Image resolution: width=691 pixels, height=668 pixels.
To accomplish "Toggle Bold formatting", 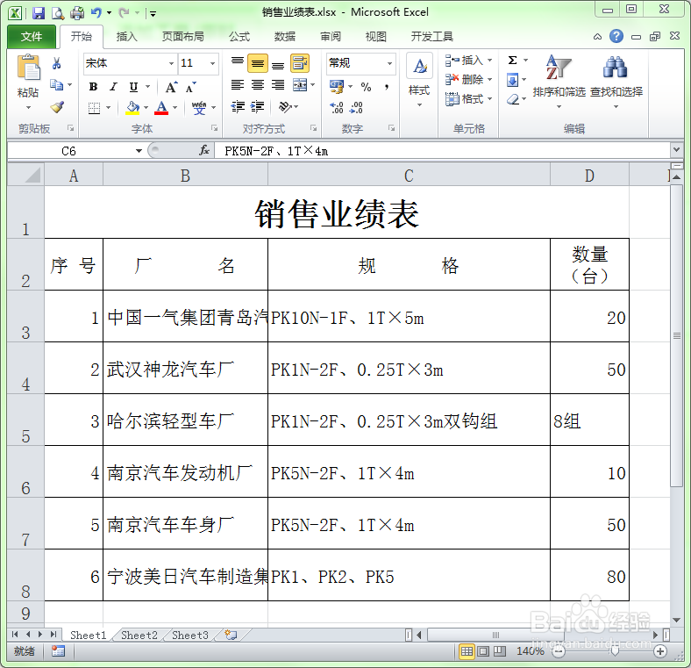I will tap(93, 87).
